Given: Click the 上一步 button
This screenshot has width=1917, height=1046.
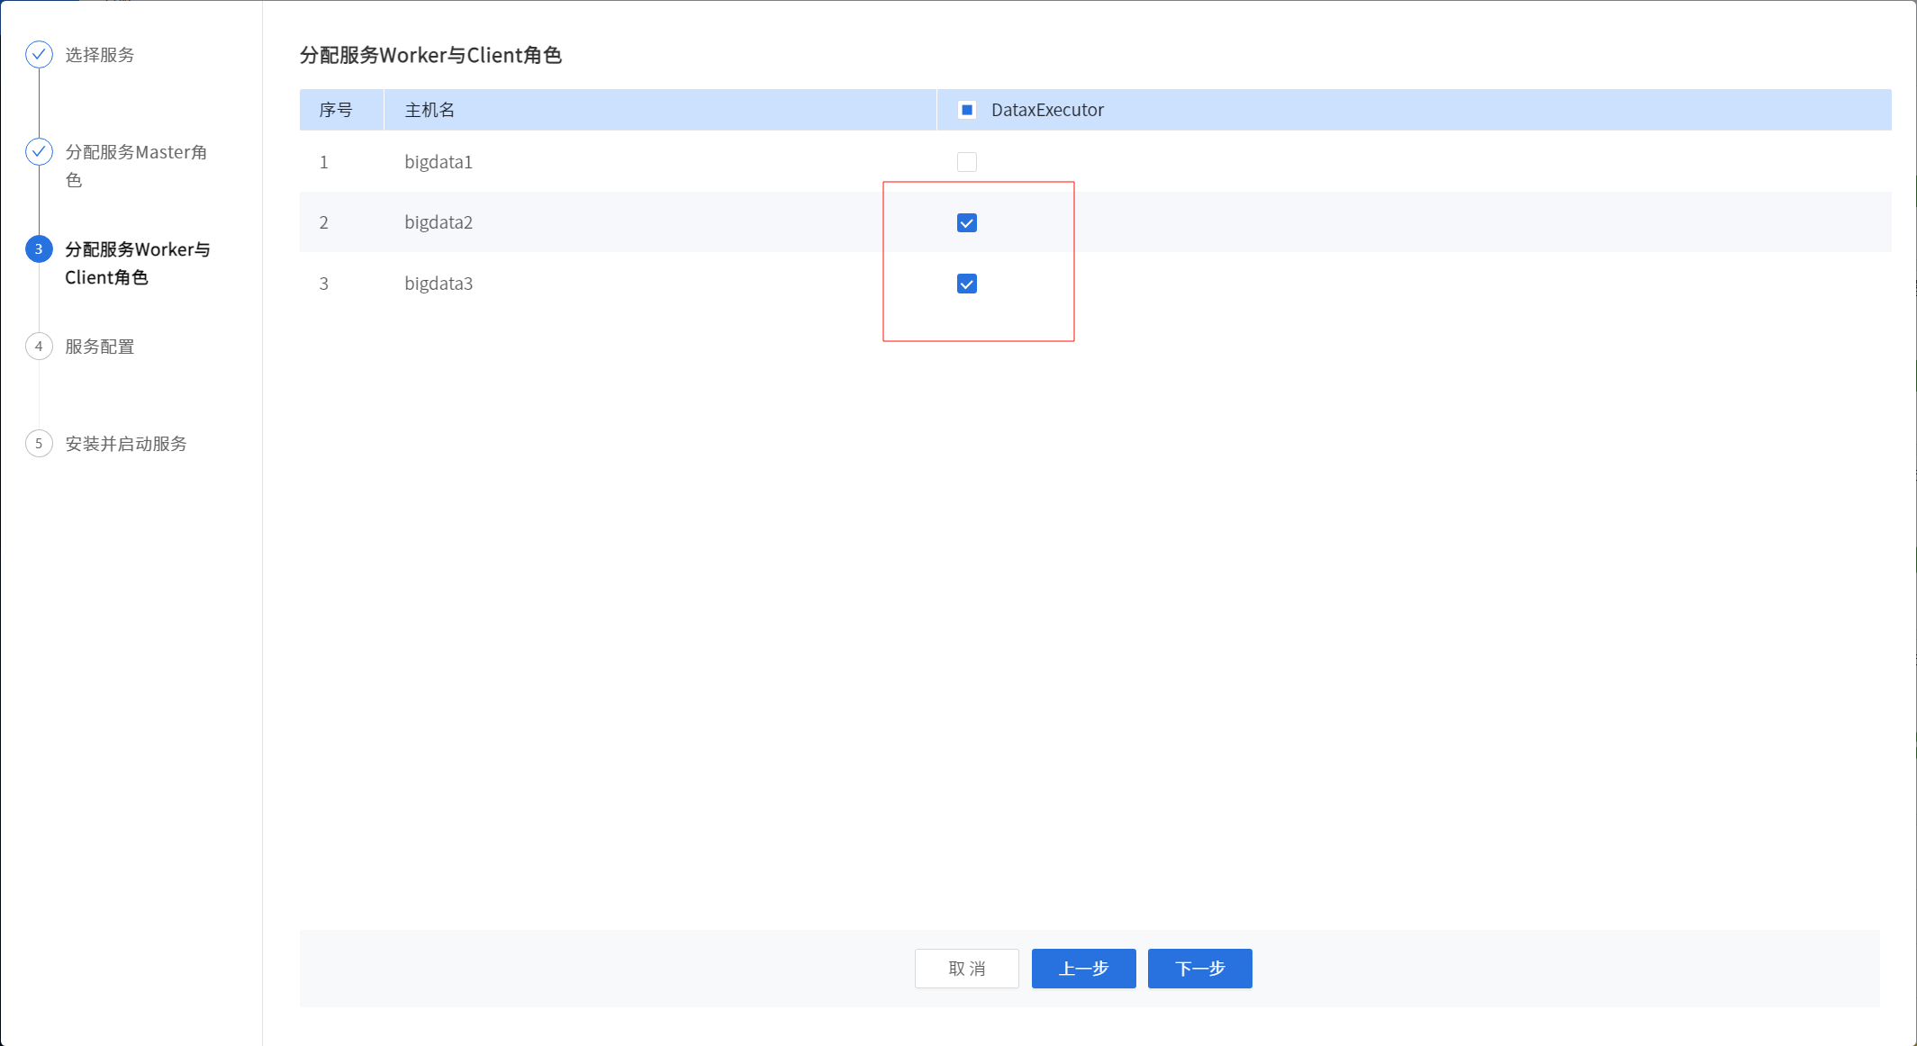Looking at the screenshot, I should 1083,969.
